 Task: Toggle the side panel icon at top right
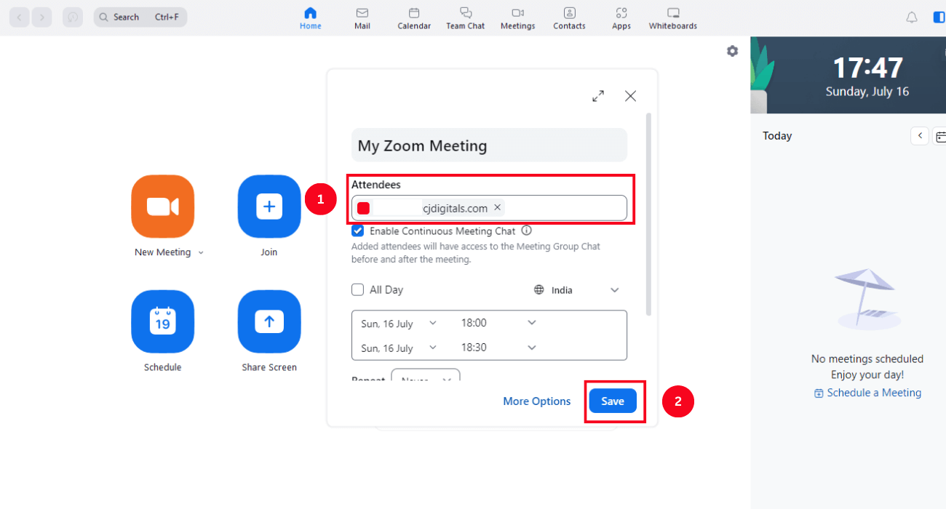tap(939, 17)
